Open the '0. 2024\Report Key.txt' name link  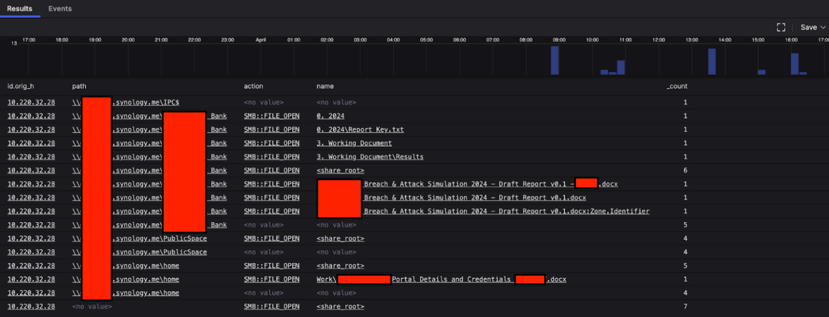click(360, 130)
